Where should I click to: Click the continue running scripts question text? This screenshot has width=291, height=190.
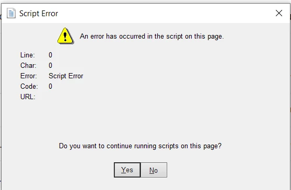pyautogui.click(x=140, y=146)
